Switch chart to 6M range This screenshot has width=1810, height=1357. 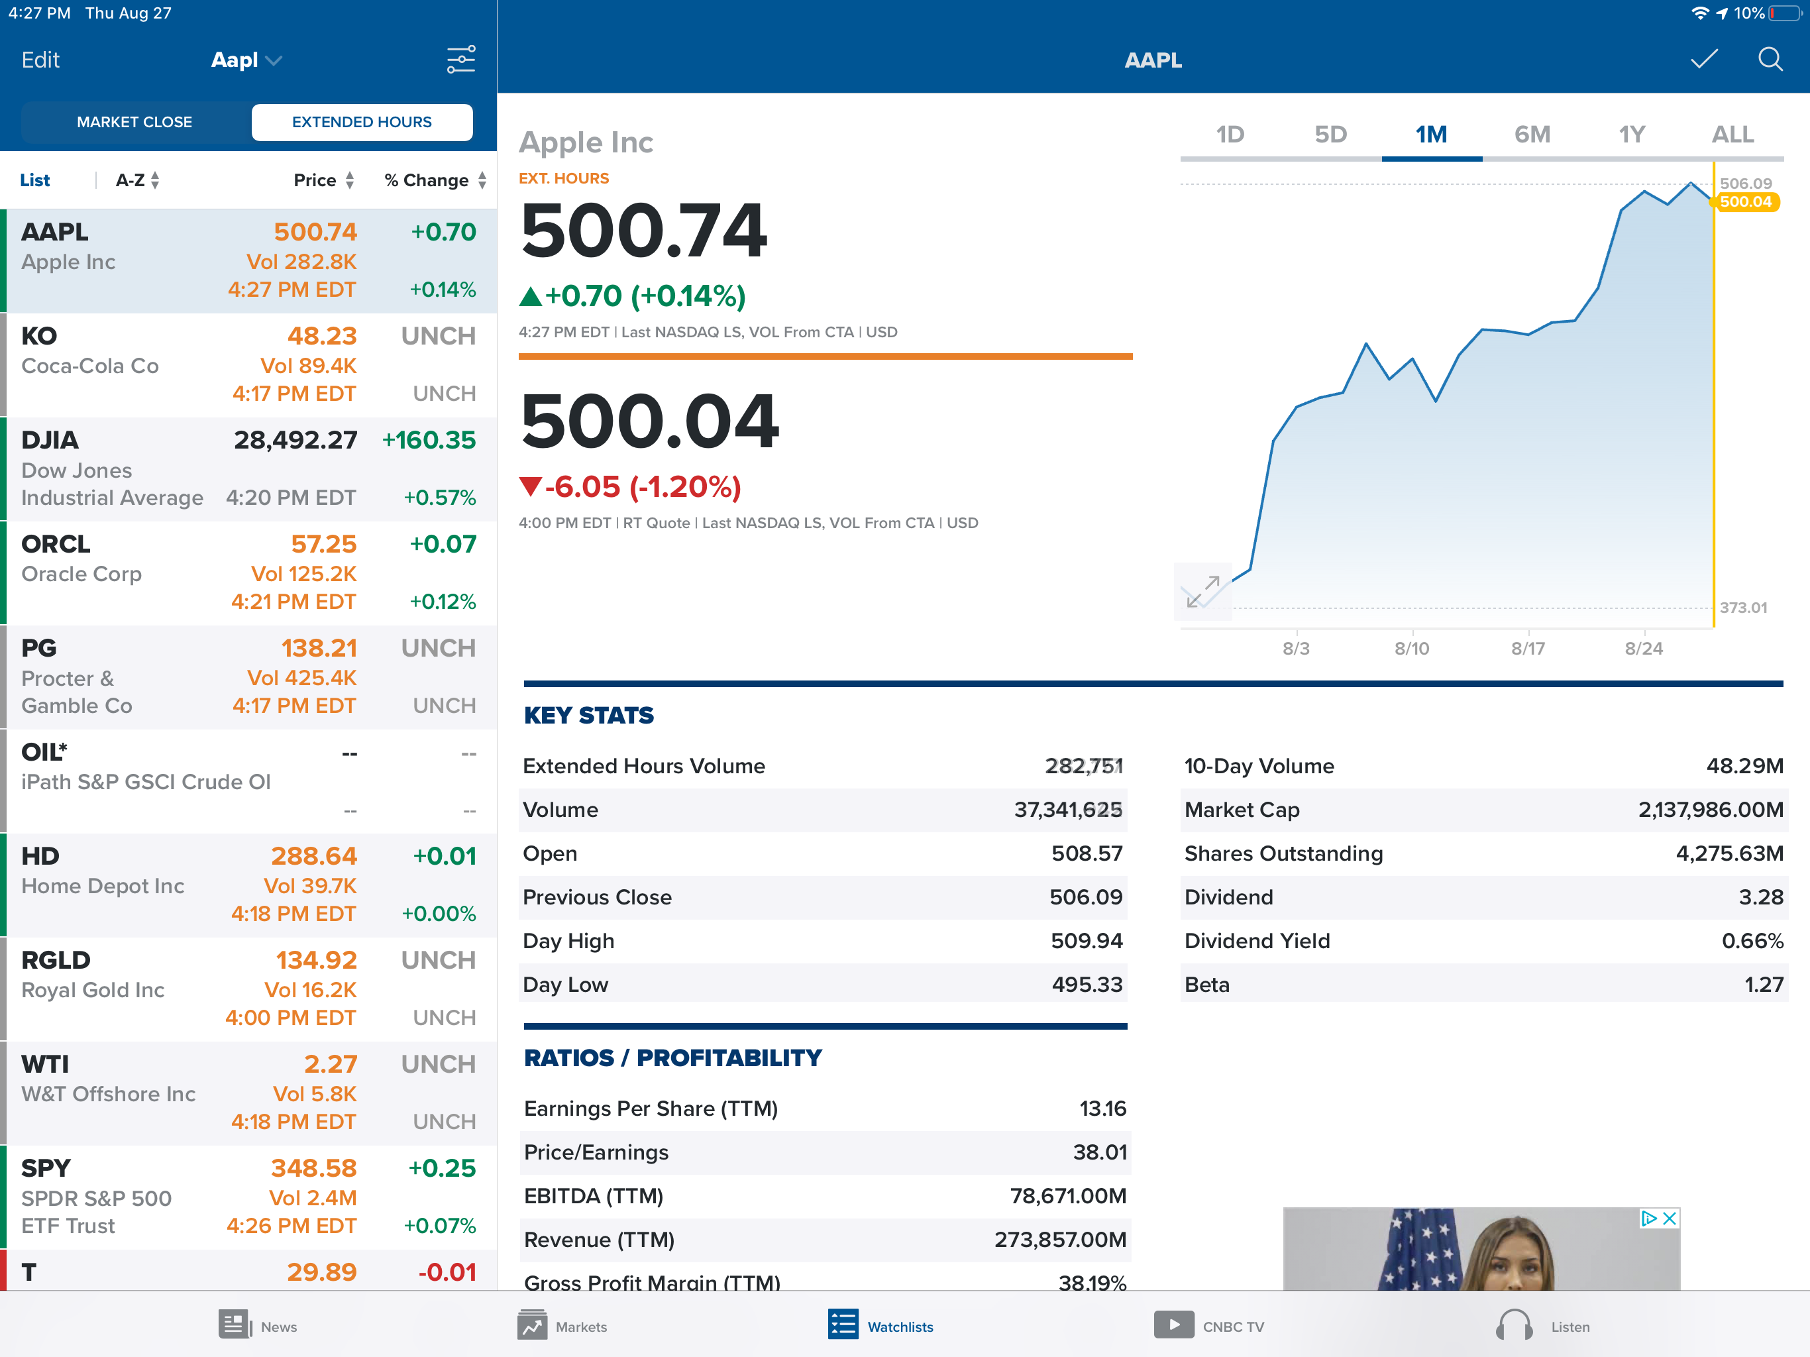tap(1532, 135)
